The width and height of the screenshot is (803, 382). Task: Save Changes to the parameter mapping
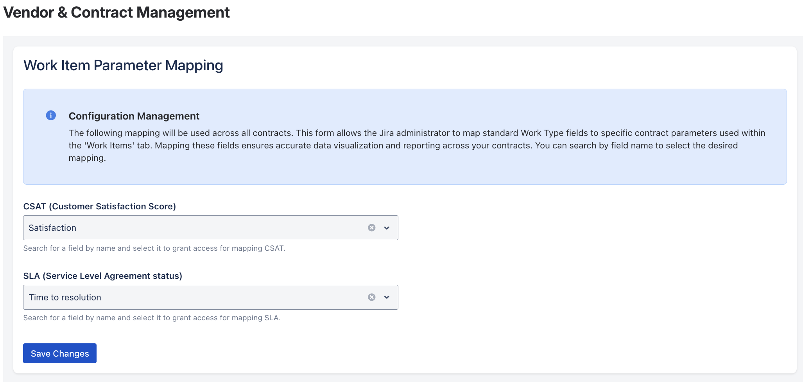(60, 353)
